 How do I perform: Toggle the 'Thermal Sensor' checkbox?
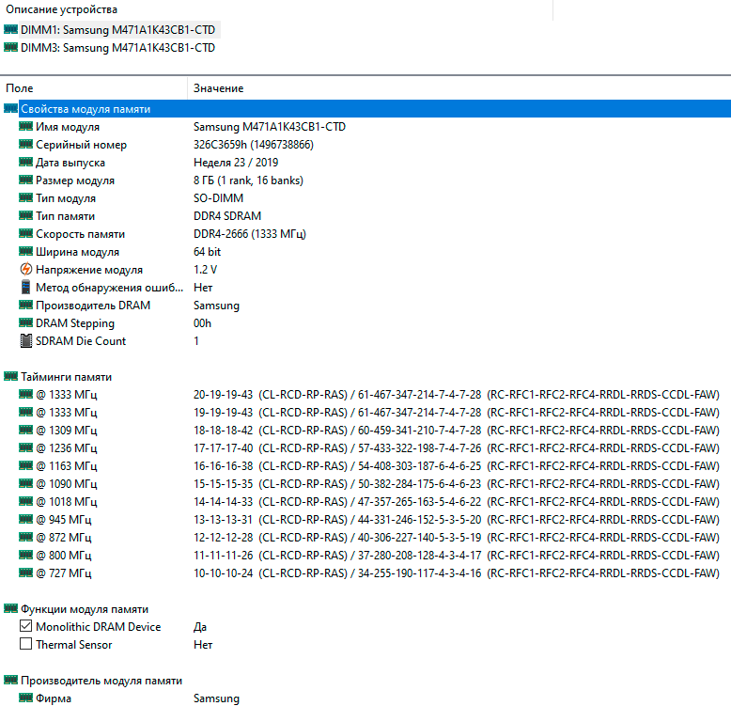coord(26,644)
